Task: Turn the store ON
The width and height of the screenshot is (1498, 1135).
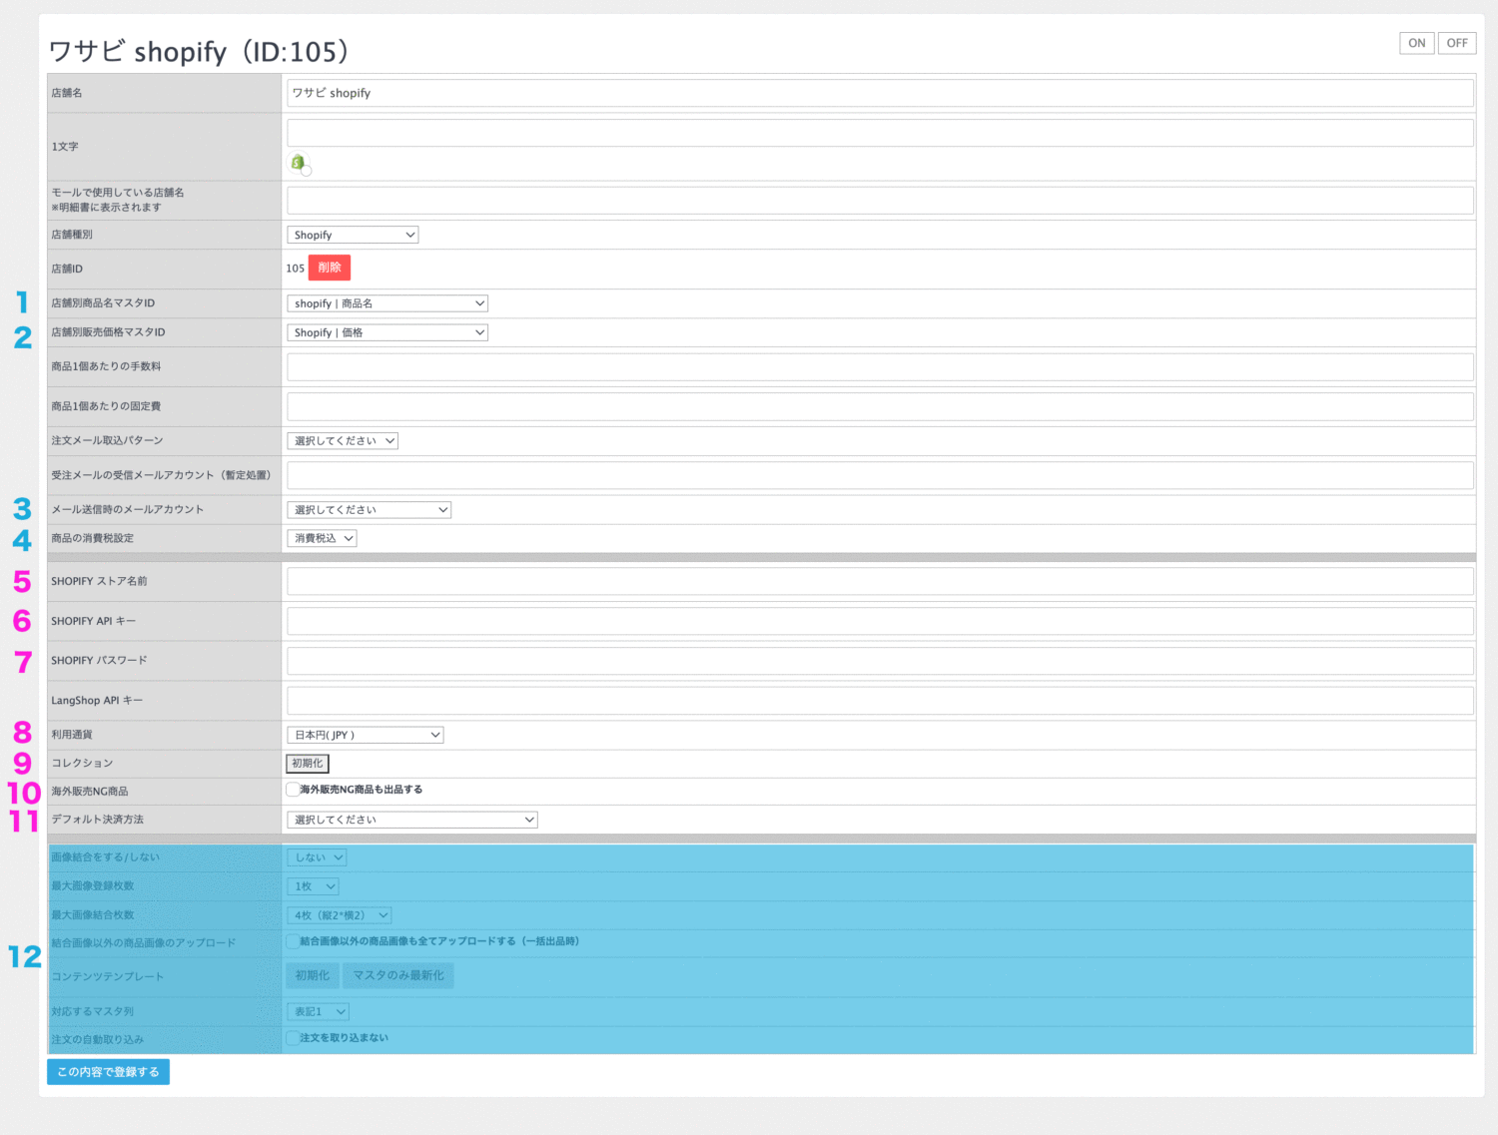Action: [x=1417, y=43]
